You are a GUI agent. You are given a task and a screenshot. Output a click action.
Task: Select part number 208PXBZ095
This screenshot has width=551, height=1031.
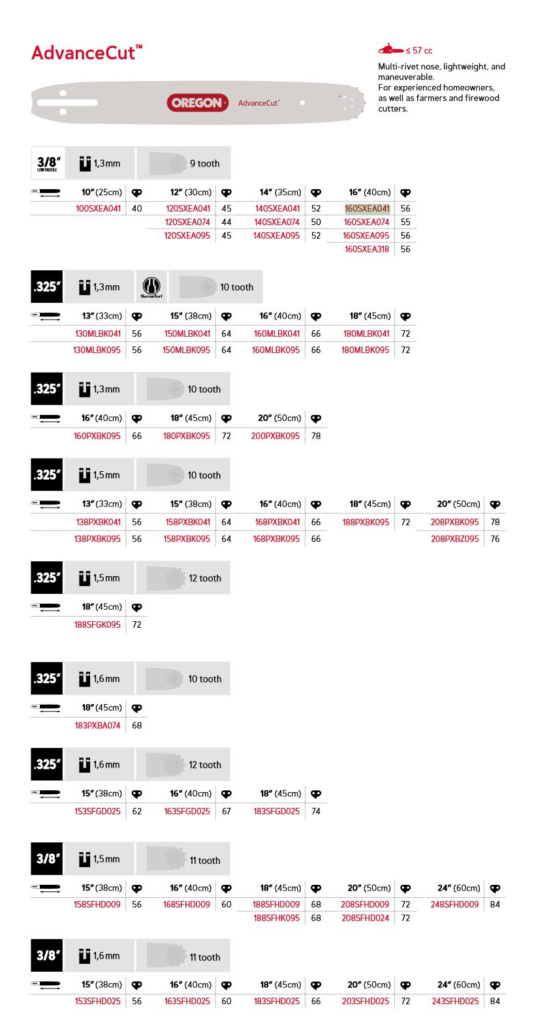coord(454,539)
